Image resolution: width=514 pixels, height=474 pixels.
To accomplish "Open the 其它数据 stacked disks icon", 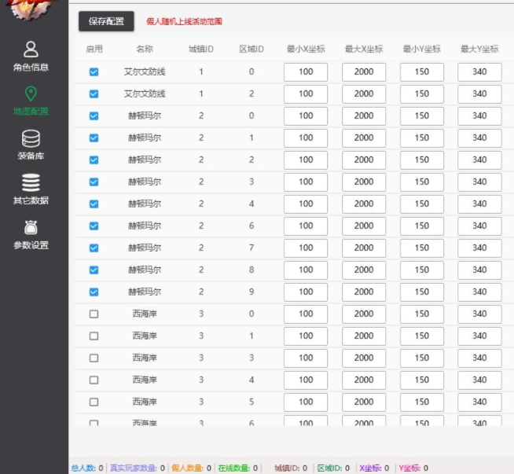I will tap(31, 182).
